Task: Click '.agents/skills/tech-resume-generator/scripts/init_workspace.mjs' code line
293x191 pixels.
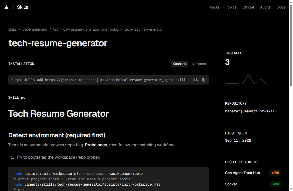Action: (87, 185)
